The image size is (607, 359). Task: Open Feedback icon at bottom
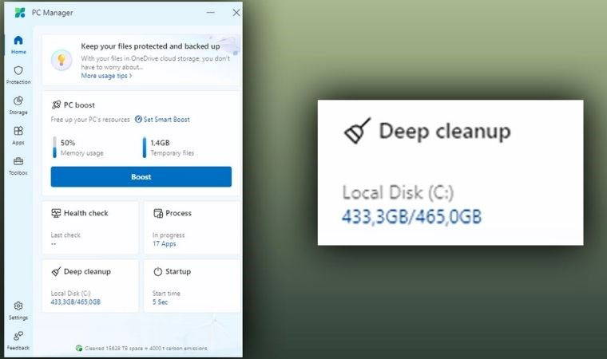point(18,340)
